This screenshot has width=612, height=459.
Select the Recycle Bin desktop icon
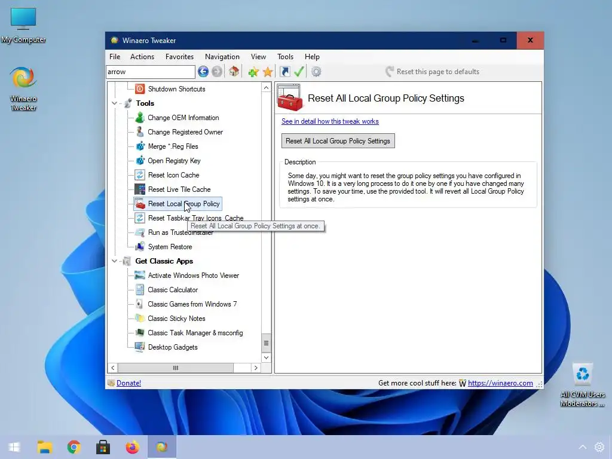[x=582, y=385]
